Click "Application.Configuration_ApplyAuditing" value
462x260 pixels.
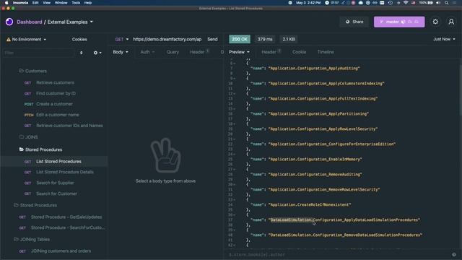coord(314,69)
